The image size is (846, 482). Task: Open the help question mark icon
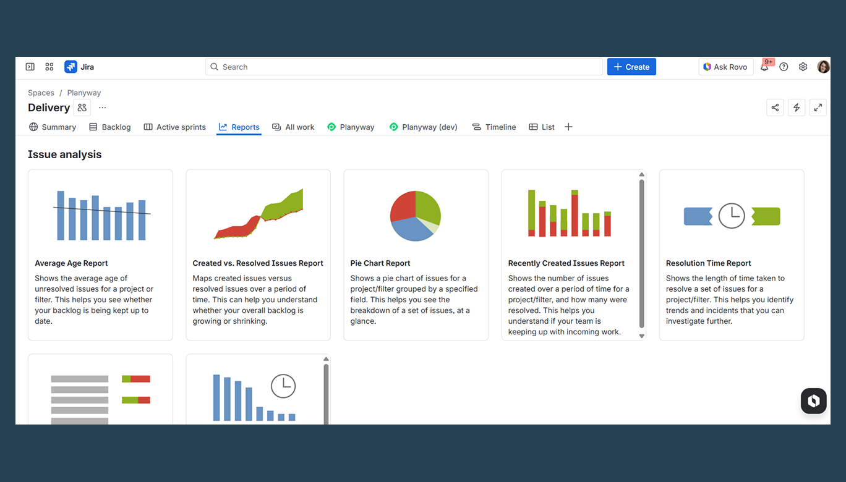784,67
